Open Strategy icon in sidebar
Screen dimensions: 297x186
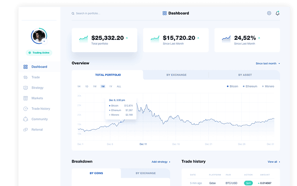pyautogui.click(x=25, y=88)
